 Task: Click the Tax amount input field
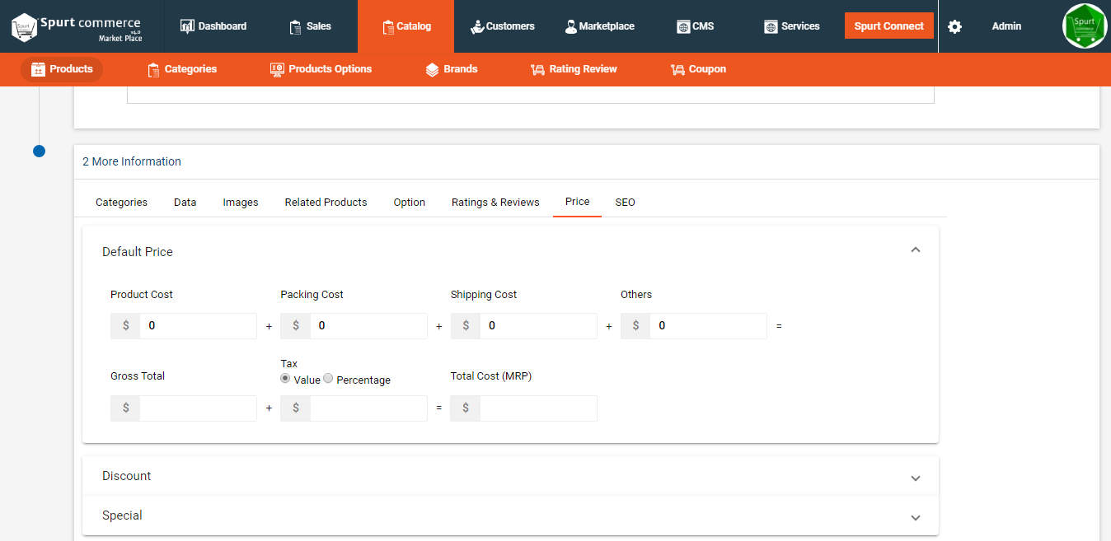368,408
